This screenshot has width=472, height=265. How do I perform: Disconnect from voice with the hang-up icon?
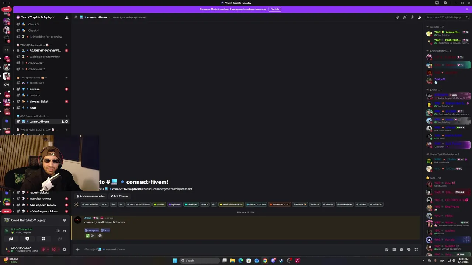click(64, 231)
